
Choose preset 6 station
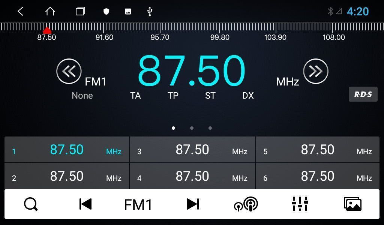pyautogui.click(x=318, y=176)
